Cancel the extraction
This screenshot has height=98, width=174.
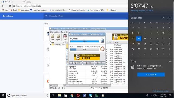[100, 63]
